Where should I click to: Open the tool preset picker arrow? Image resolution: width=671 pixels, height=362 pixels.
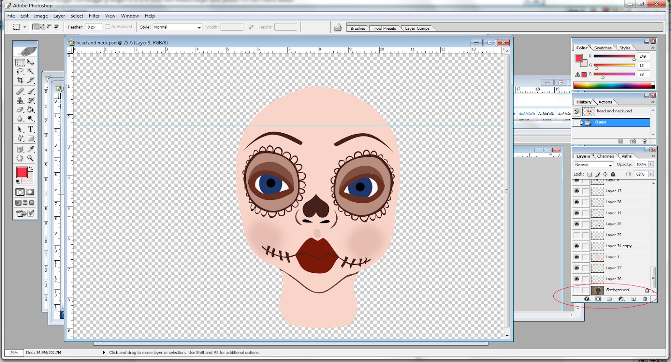tap(24, 27)
